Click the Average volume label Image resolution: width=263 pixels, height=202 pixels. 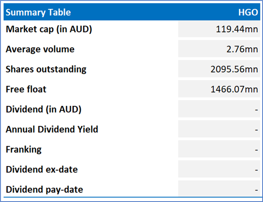click(40, 49)
